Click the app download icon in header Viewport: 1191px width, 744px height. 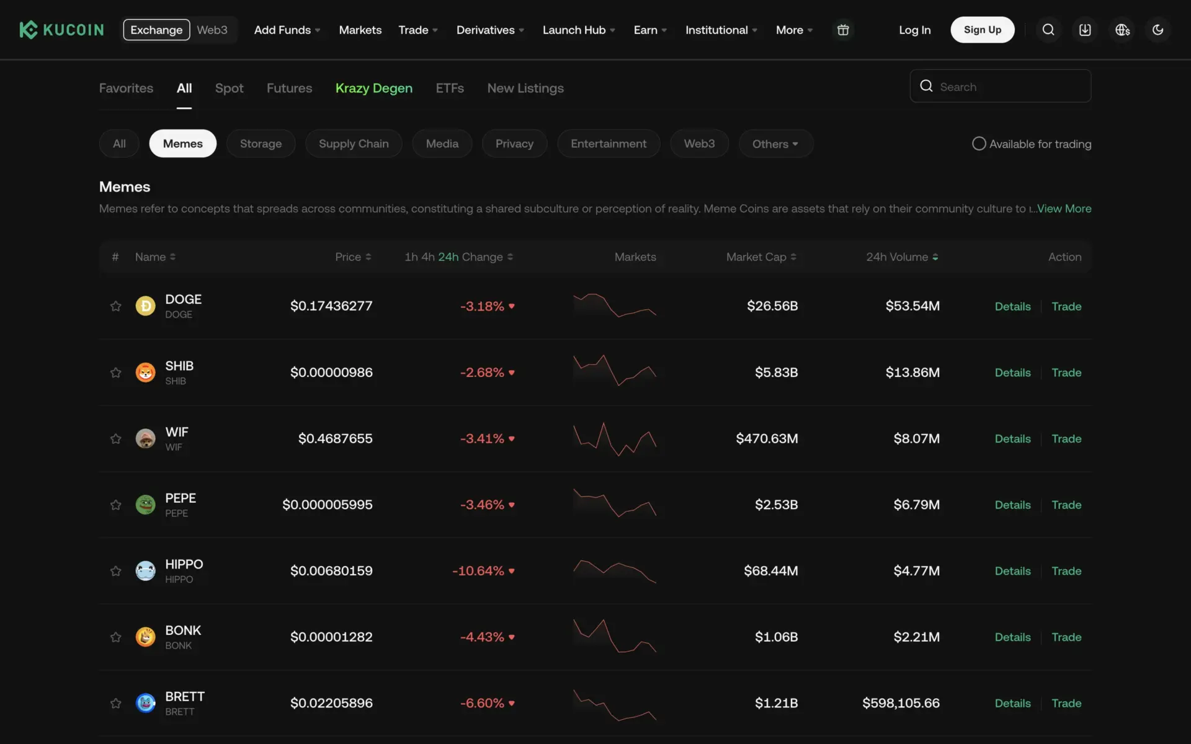(x=1084, y=29)
